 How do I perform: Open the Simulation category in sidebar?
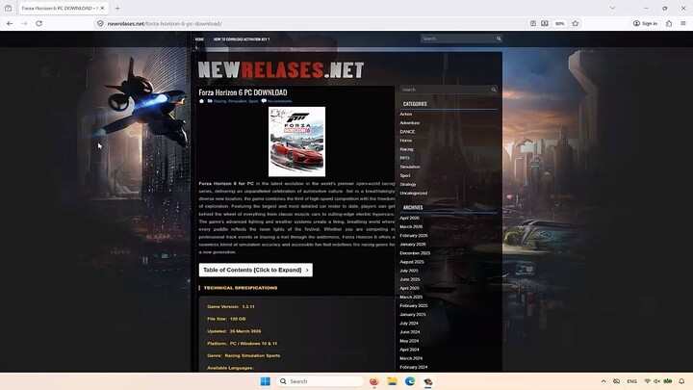[x=410, y=167]
